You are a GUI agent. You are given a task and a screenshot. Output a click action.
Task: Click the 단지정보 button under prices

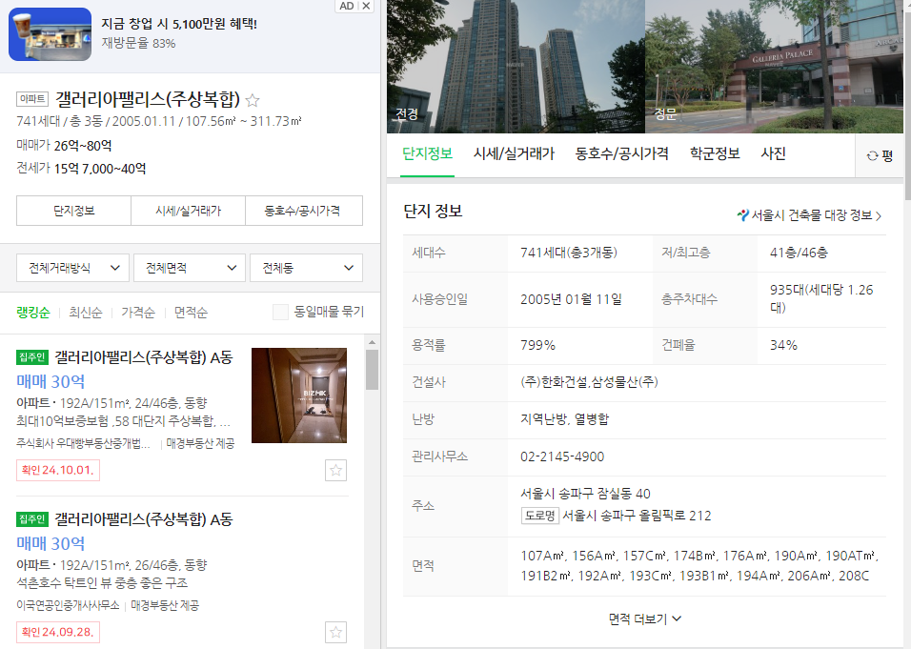point(73,211)
